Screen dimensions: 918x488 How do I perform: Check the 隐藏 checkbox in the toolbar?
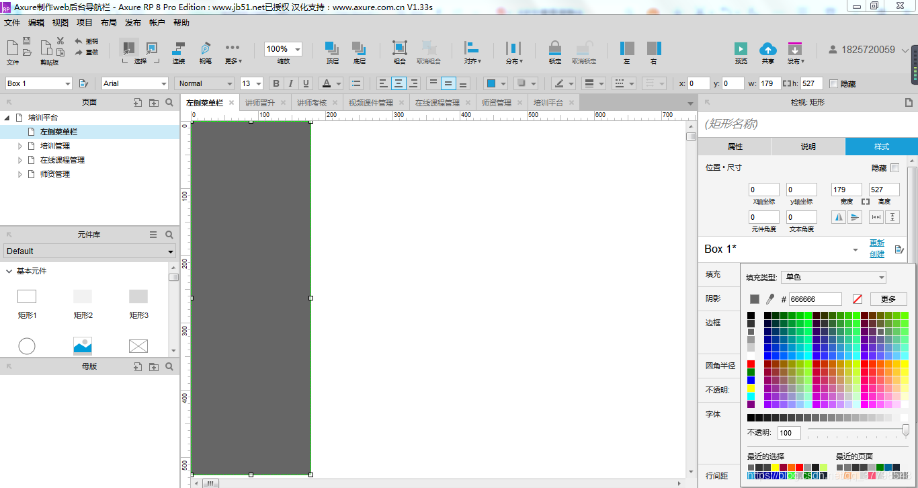pyautogui.click(x=834, y=84)
